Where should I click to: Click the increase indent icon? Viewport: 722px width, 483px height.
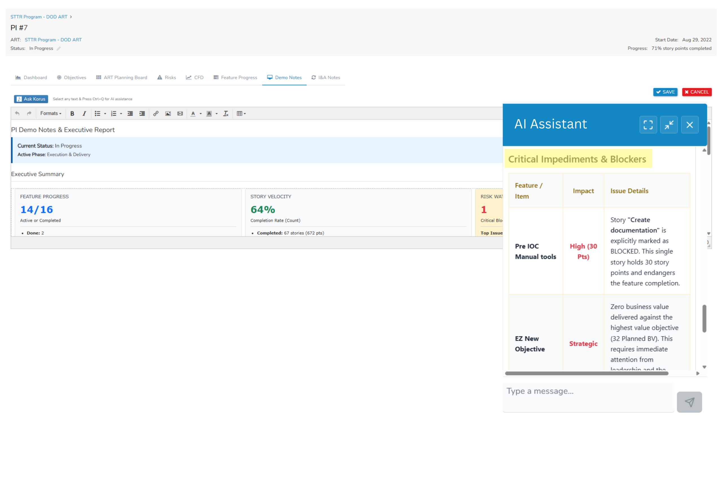(142, 114)
